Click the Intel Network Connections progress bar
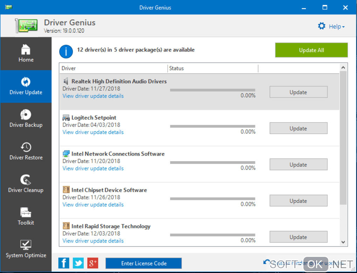This screenshot has width=357, height=273. point(212,162)
